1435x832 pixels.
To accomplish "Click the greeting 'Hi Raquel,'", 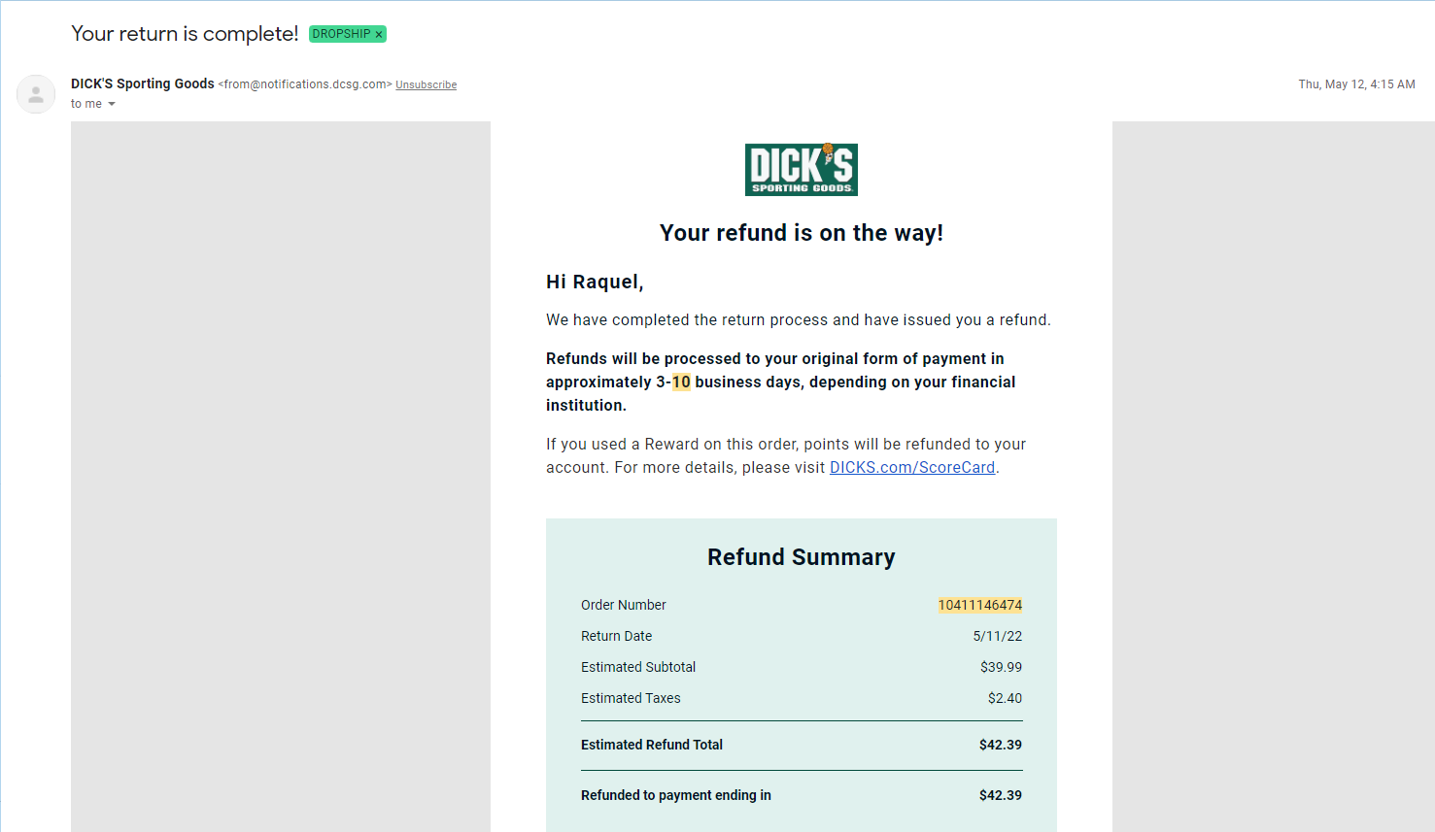I will tap(595, 283).
